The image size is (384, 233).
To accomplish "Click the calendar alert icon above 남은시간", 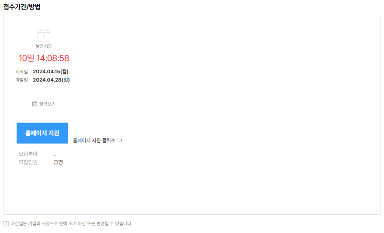I will (44, 35).
